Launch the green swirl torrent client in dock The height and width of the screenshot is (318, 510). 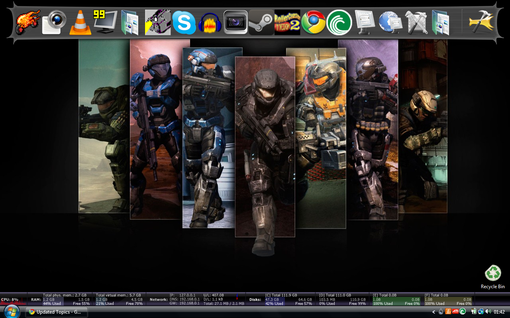coord(339,22)
